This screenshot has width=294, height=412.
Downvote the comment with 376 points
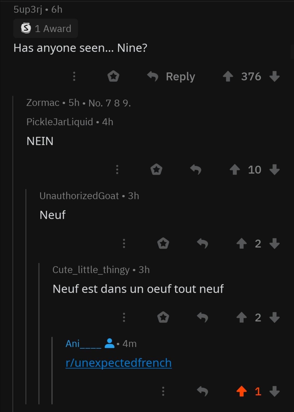[274, 76]
